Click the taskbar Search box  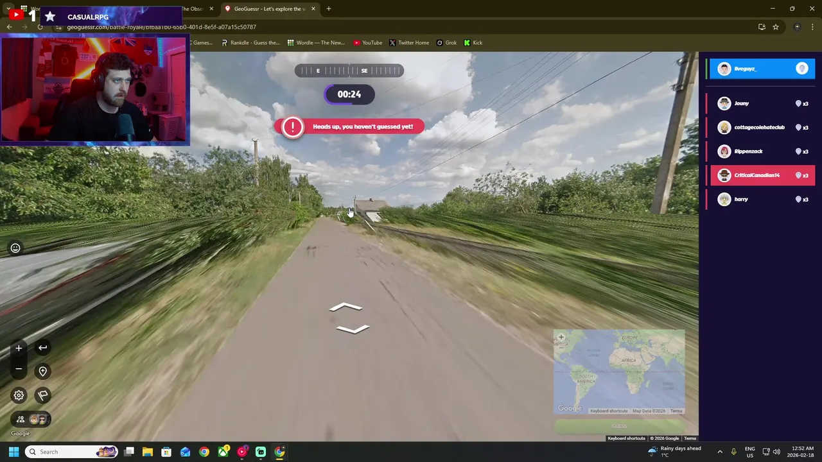pos(72,452)
